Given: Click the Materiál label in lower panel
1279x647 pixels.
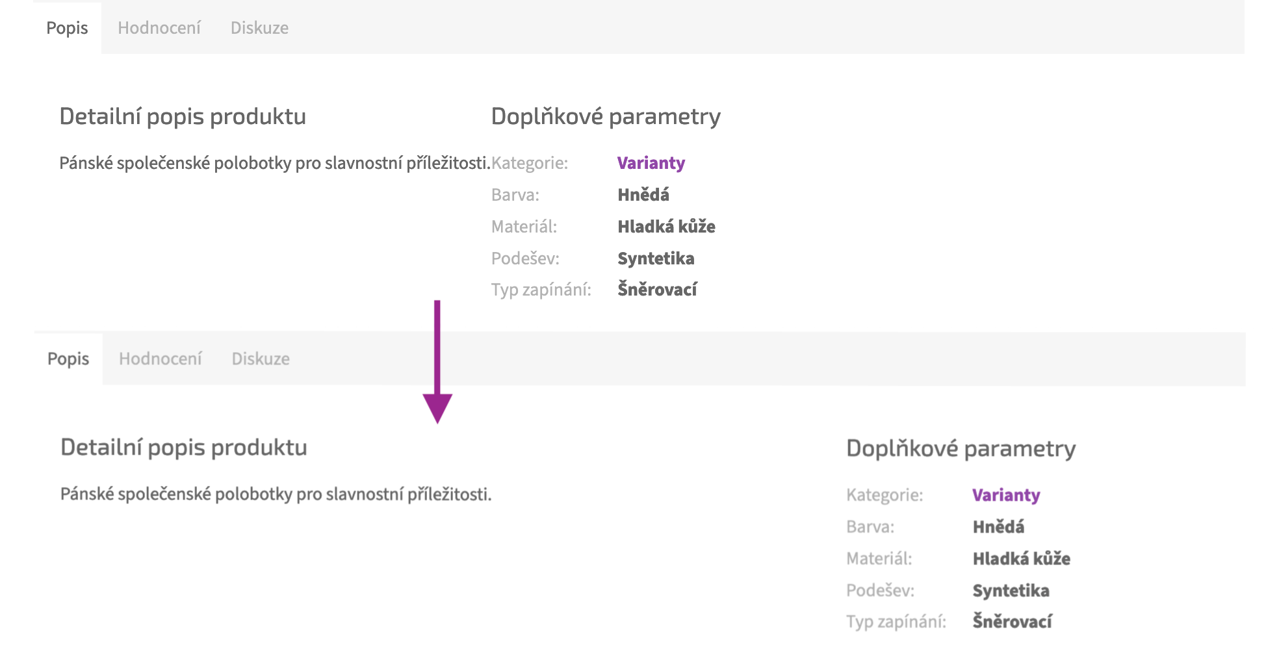Looking at the screenshot, I should [x=879, y=559].
